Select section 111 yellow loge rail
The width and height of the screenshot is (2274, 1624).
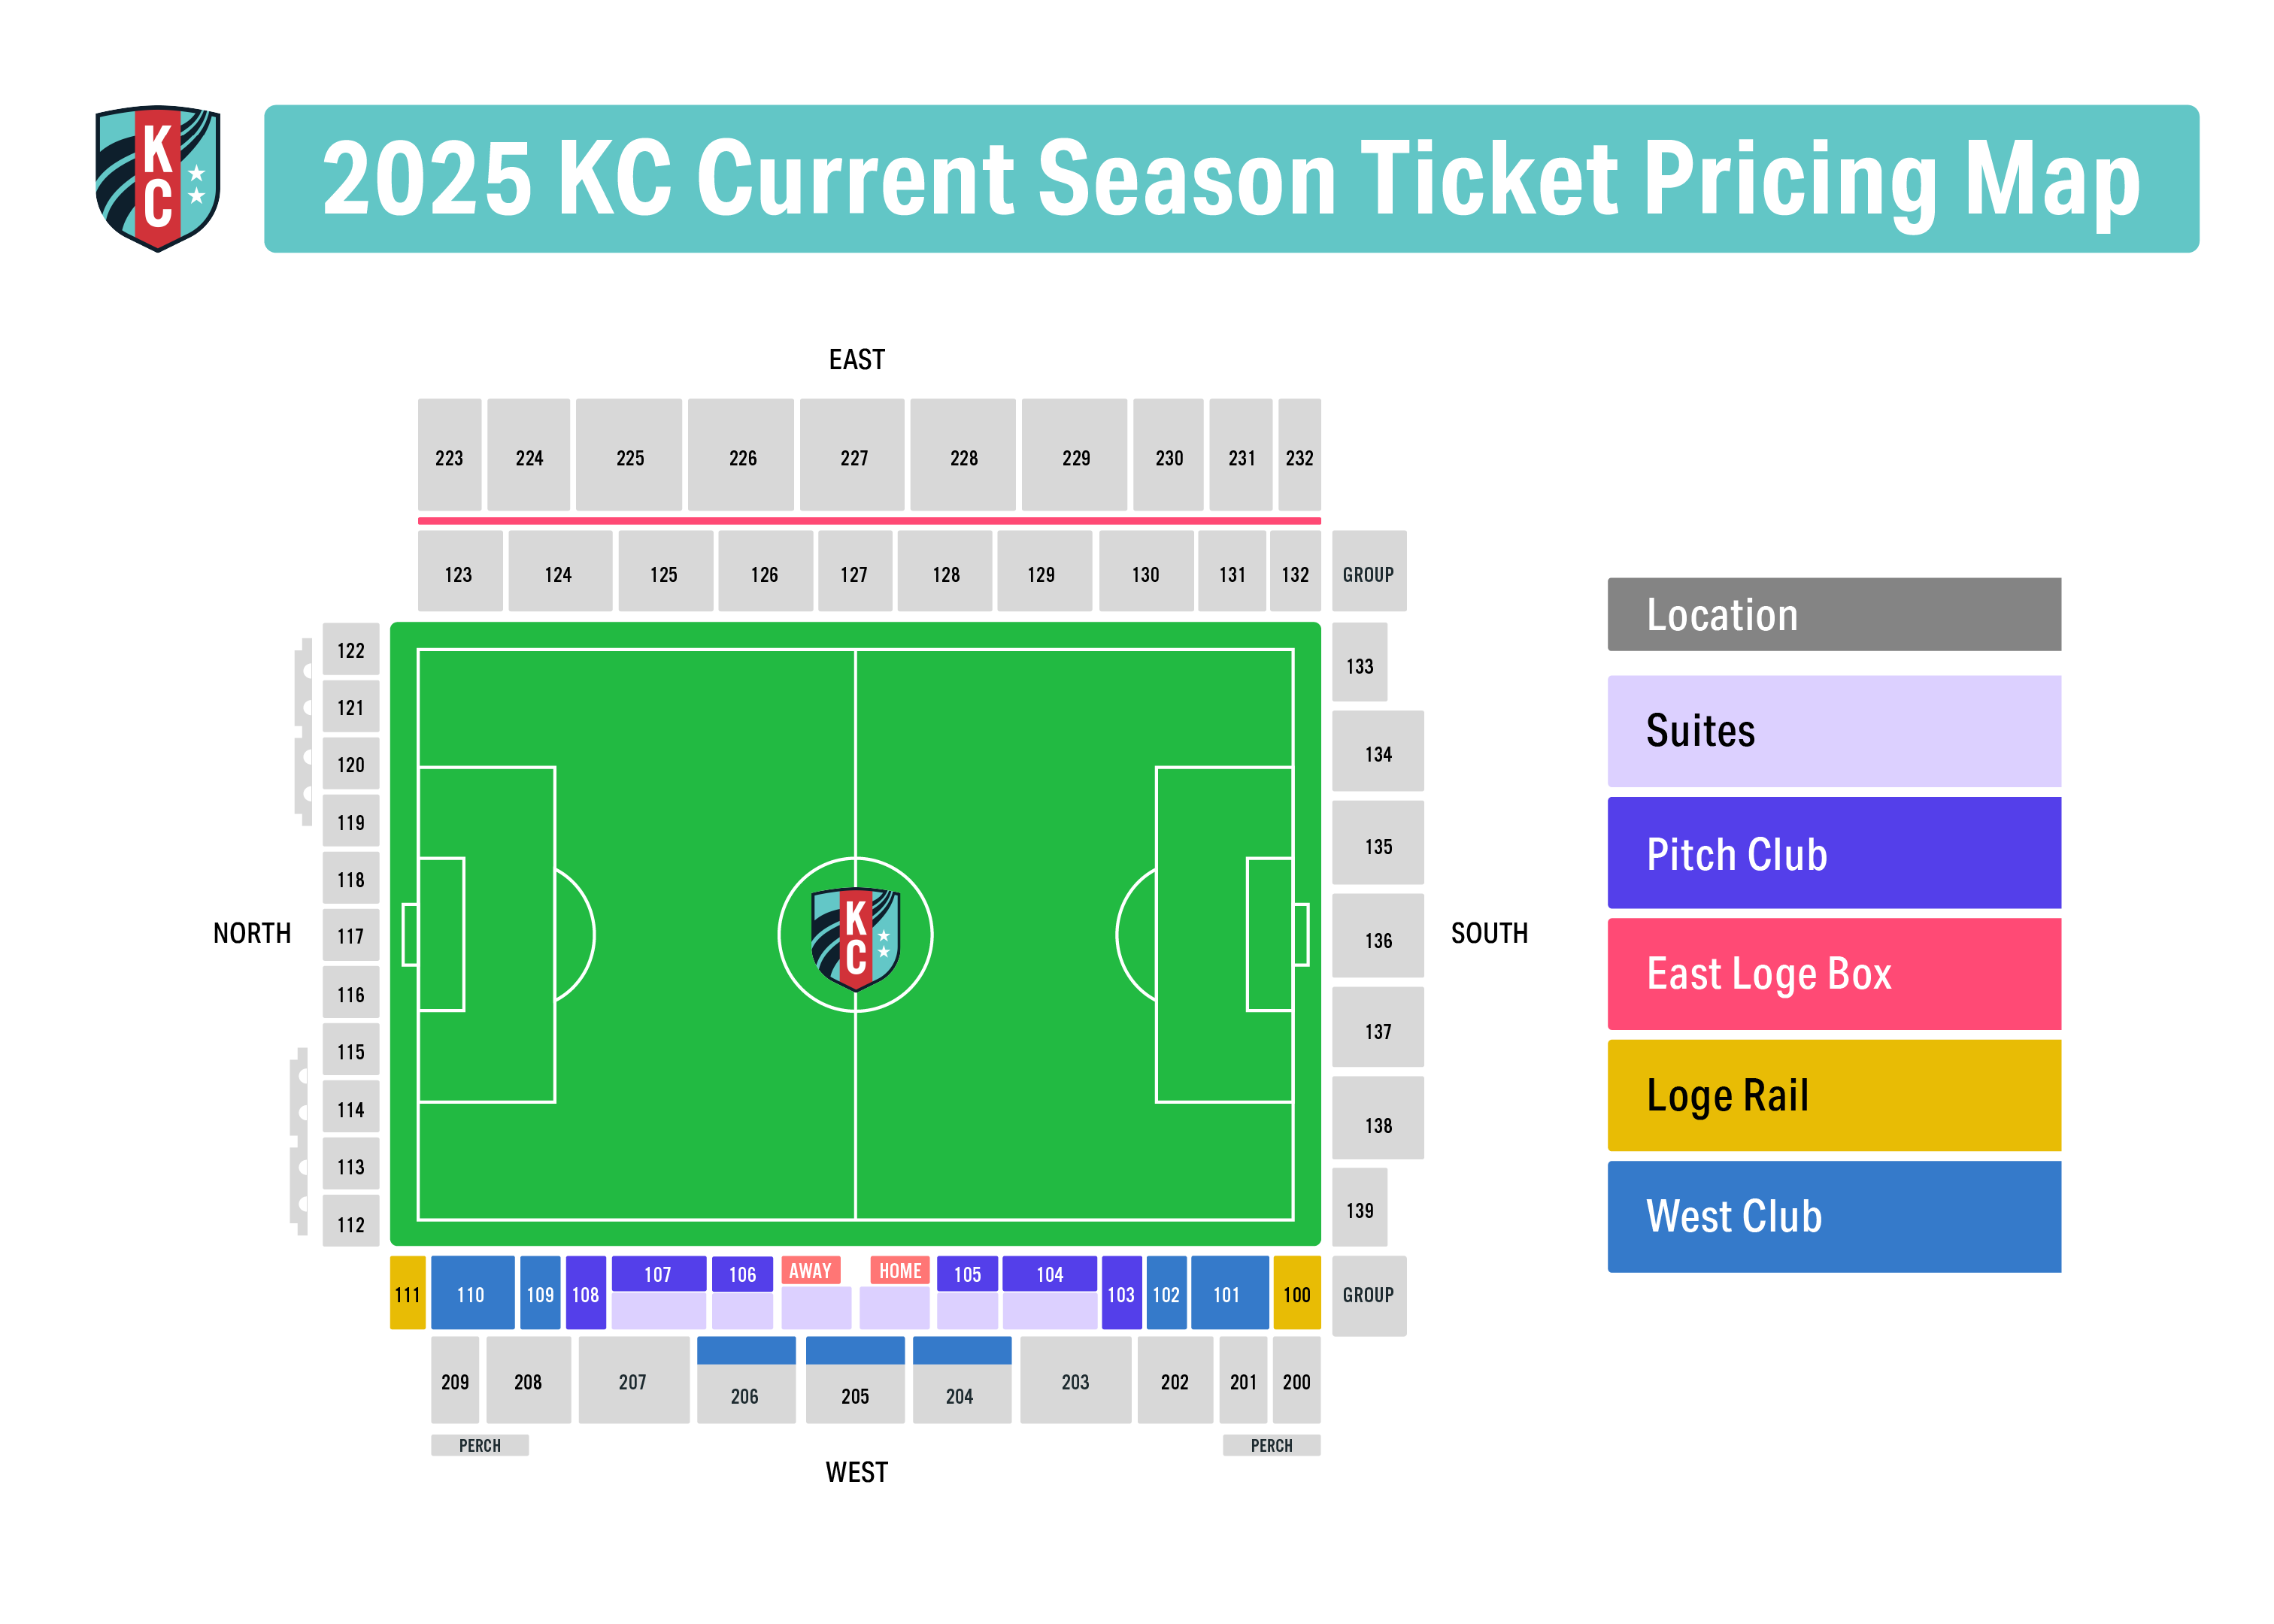407,1293
